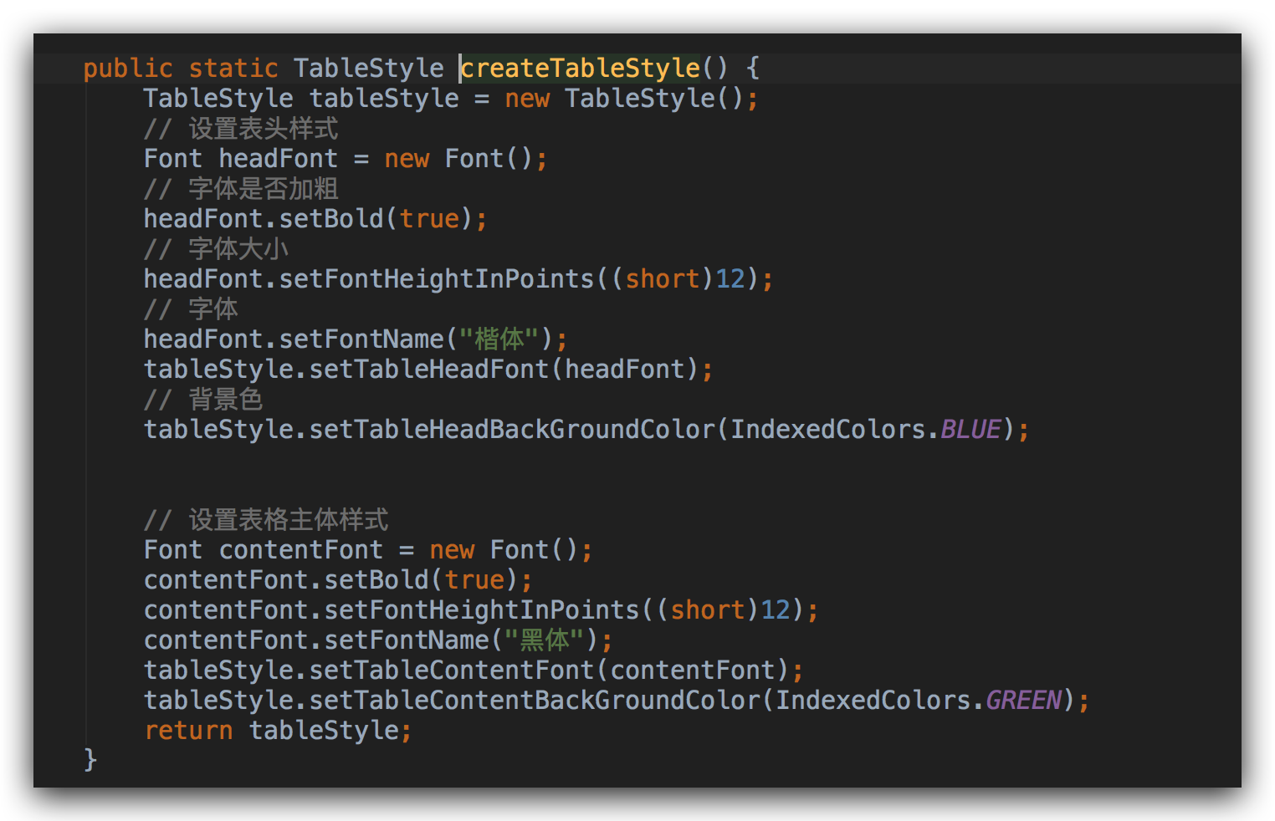Click the comment "// 设置表头样式"
The height and width of the screenshot is (821, 1275).
click(x=241, y=129)
